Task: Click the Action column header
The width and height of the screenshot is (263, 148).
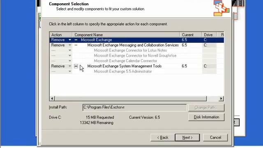Action: click(x=61, y=35)
